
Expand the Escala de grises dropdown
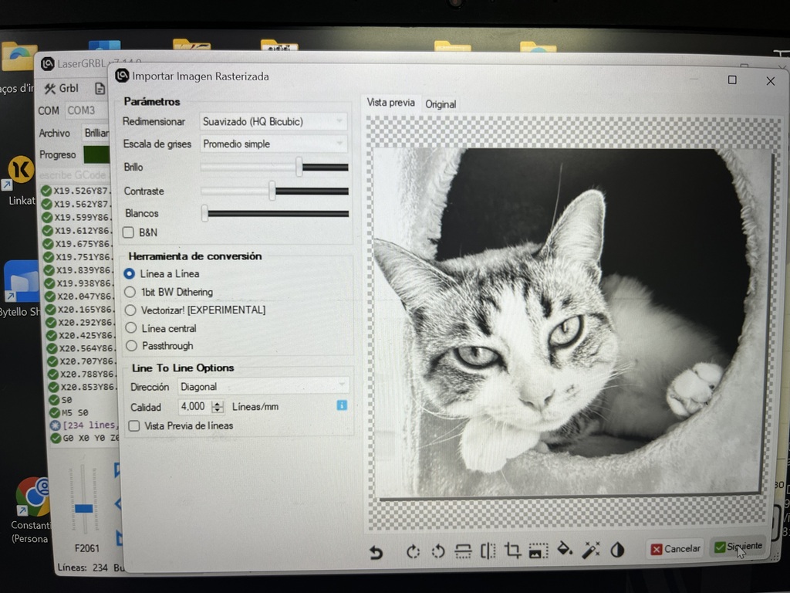point(273,144)
